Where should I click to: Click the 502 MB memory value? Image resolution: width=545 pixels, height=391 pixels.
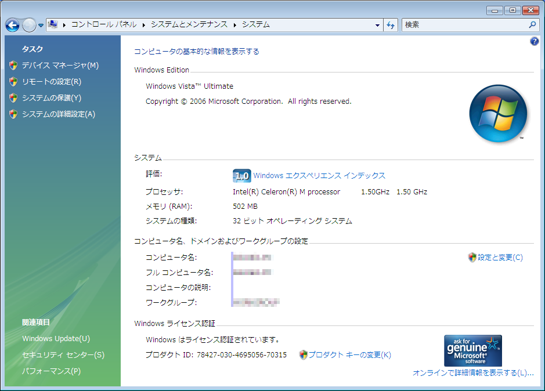pos(245,207)
